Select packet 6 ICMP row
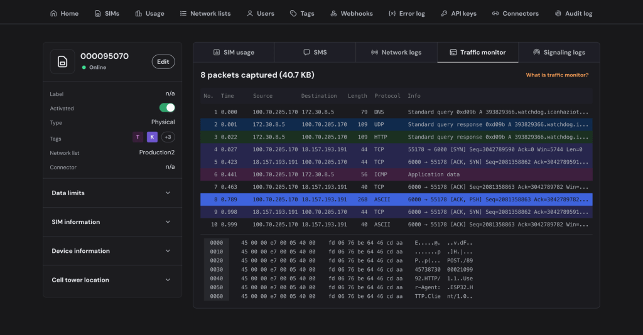The width and height of the screenshot is (643, 335). point(396,174)
